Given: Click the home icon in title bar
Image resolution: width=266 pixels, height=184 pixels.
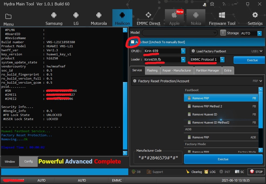Looking at the screenshot, I should (212, 4).
